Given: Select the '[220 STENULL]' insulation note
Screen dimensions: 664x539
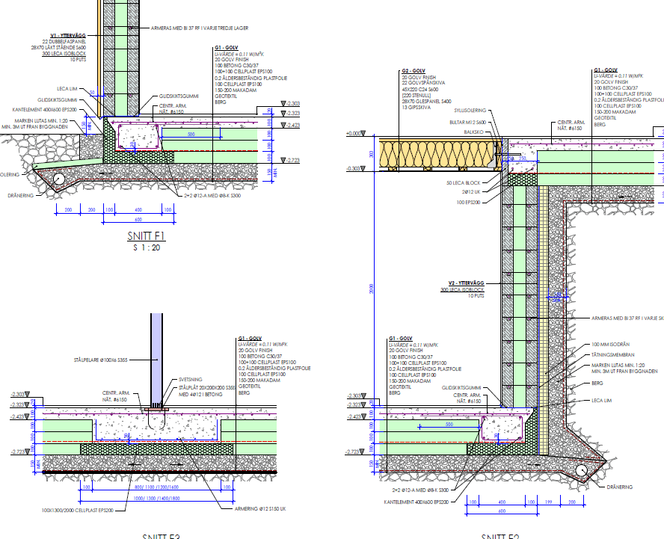Looking at the screenshot, I should pyautogui.click(x=416, y=96).
